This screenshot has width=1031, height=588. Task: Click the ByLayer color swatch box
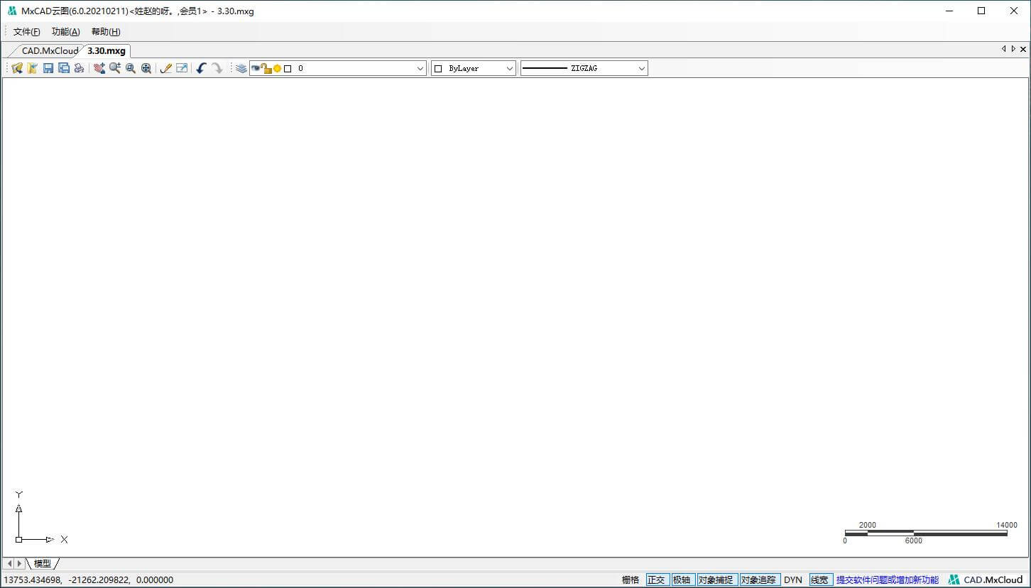pos(438,69)
